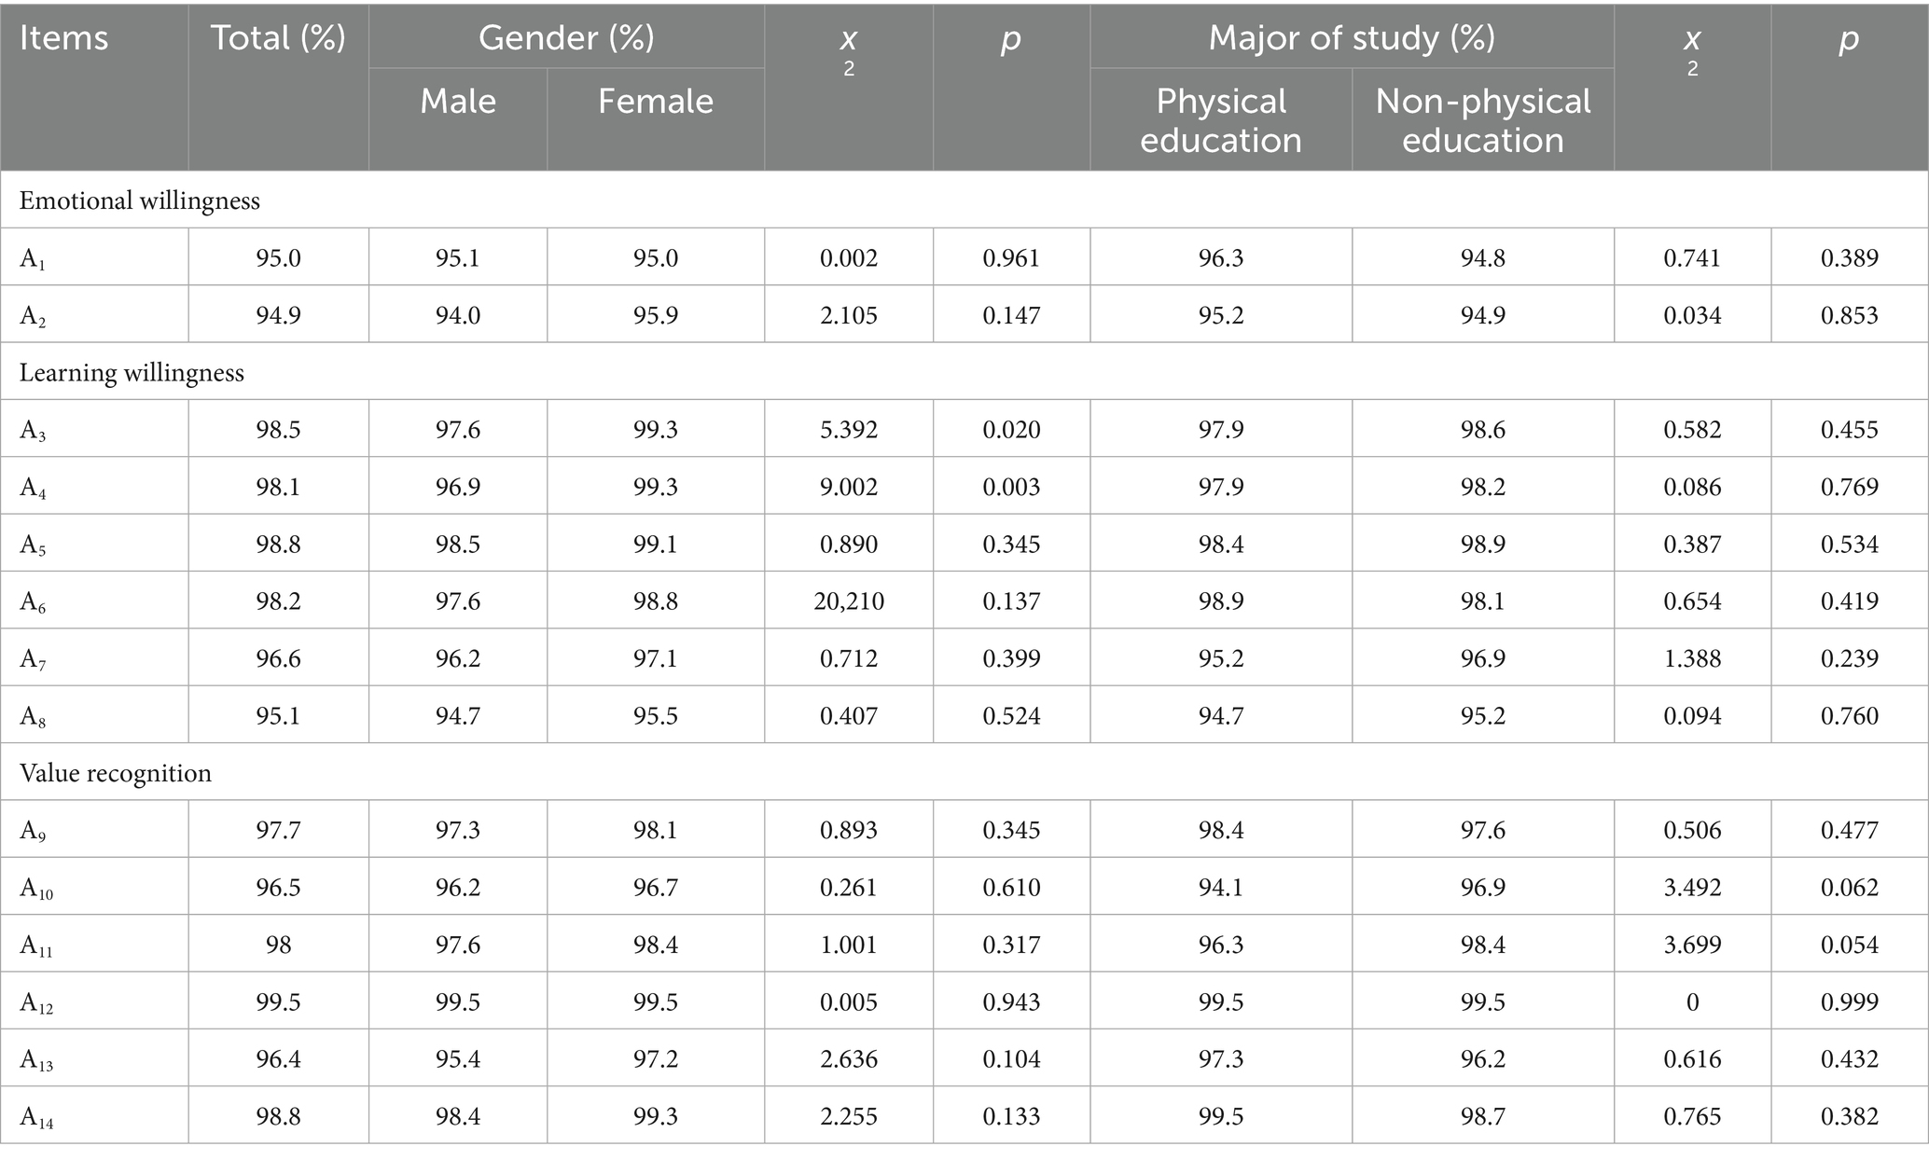The image size is (1929, 1160).
Task: Click the Physical education subheader
Action: tap(1220, 120)
